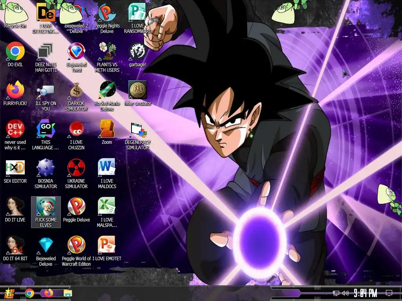The image size is (402, 301).
Task: Select the 'DO IT 64 BIT' shortcut
Action: [15, 249]
